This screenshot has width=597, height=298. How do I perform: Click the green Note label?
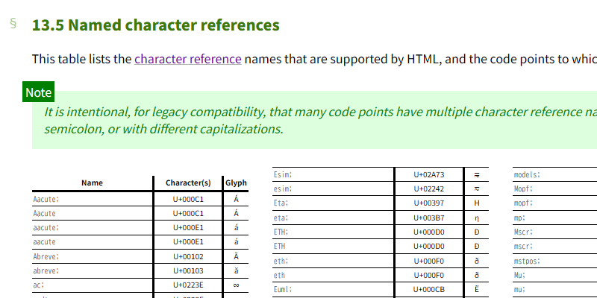[38, 92]
